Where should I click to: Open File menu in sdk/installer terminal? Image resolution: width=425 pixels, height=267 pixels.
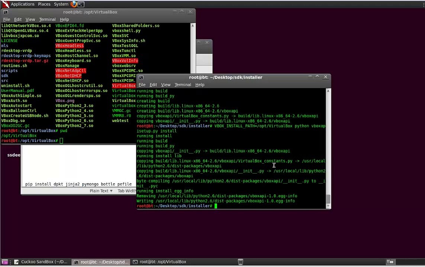[x=142, y=85]
